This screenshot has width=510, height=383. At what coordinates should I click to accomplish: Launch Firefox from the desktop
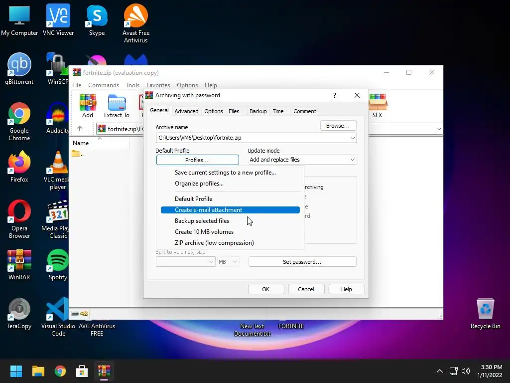(19, 167)
